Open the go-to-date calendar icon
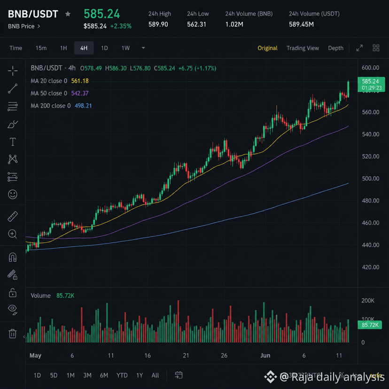The width and height of the screenshot is (389, 389). 179,375
